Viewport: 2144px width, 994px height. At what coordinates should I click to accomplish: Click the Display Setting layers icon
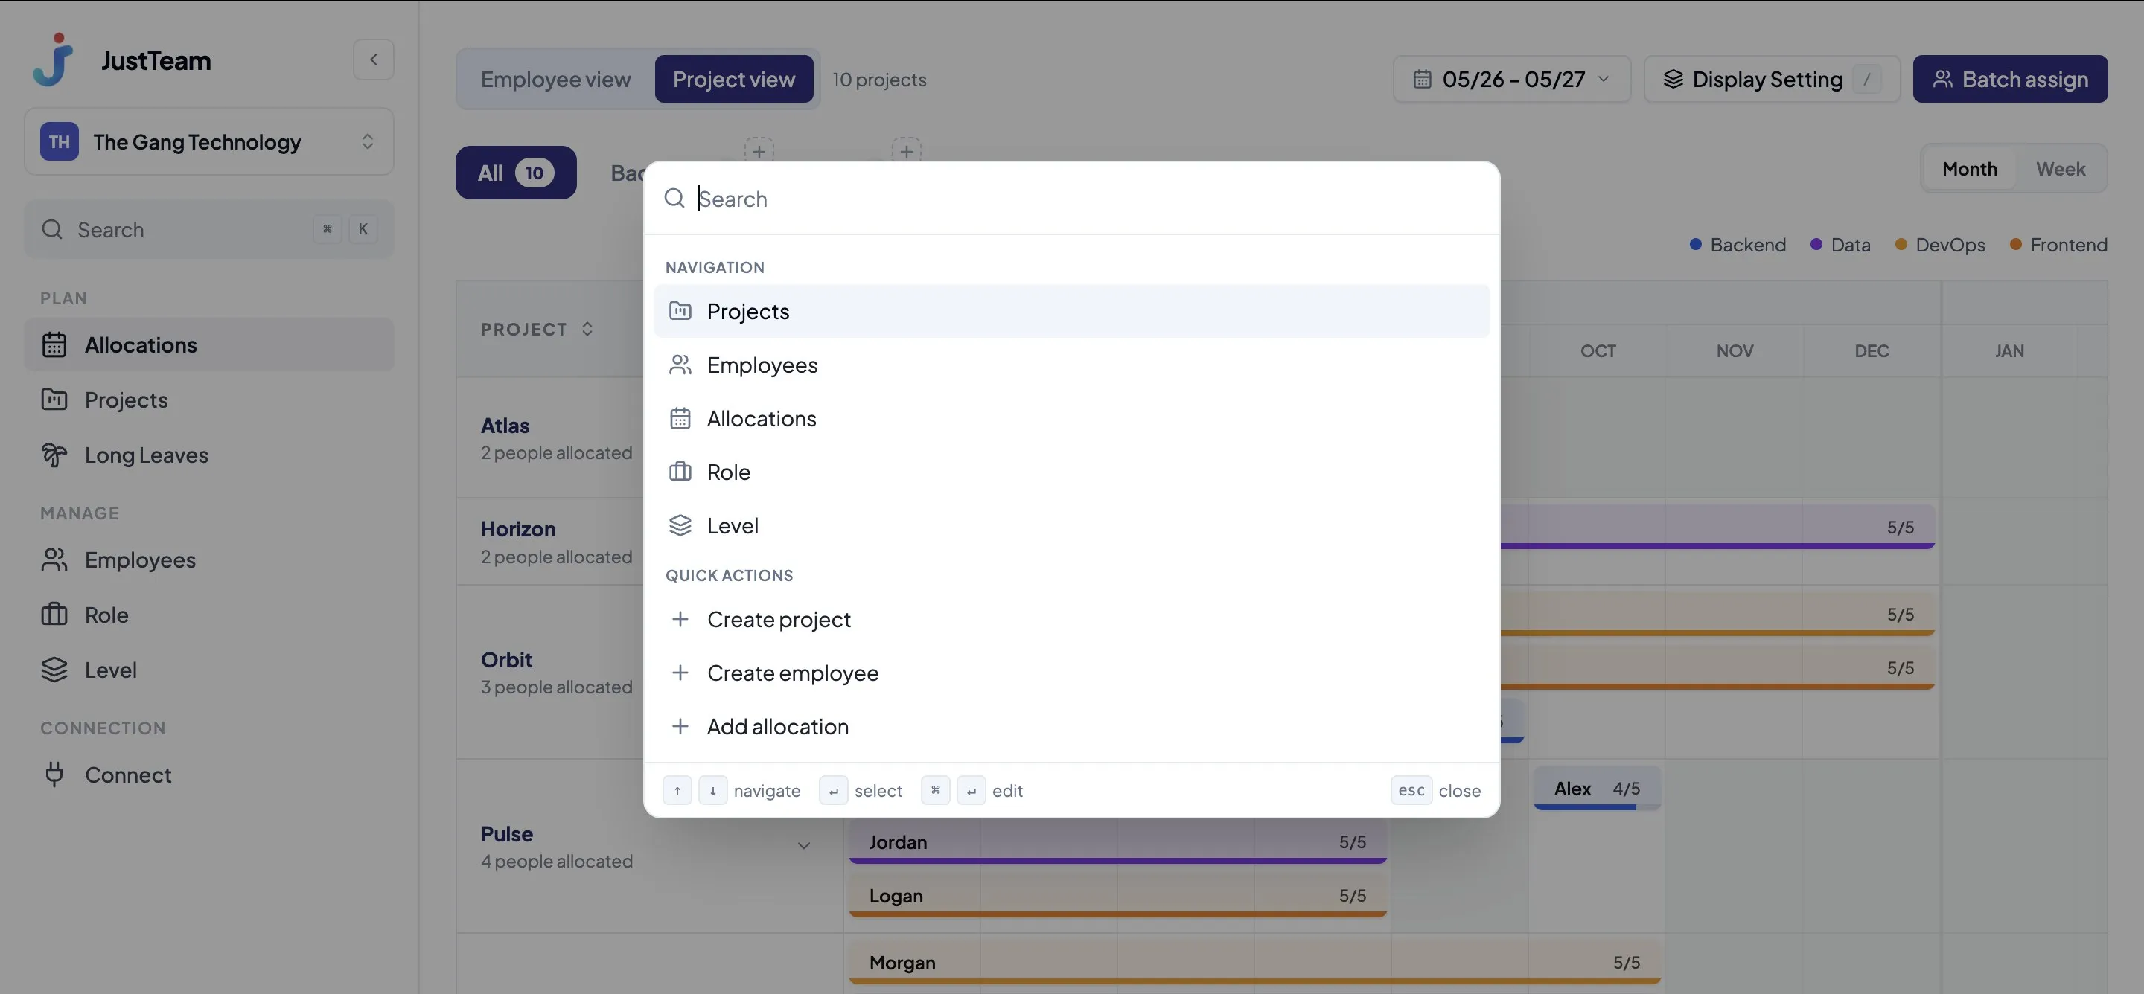[x=1673, y=79]
